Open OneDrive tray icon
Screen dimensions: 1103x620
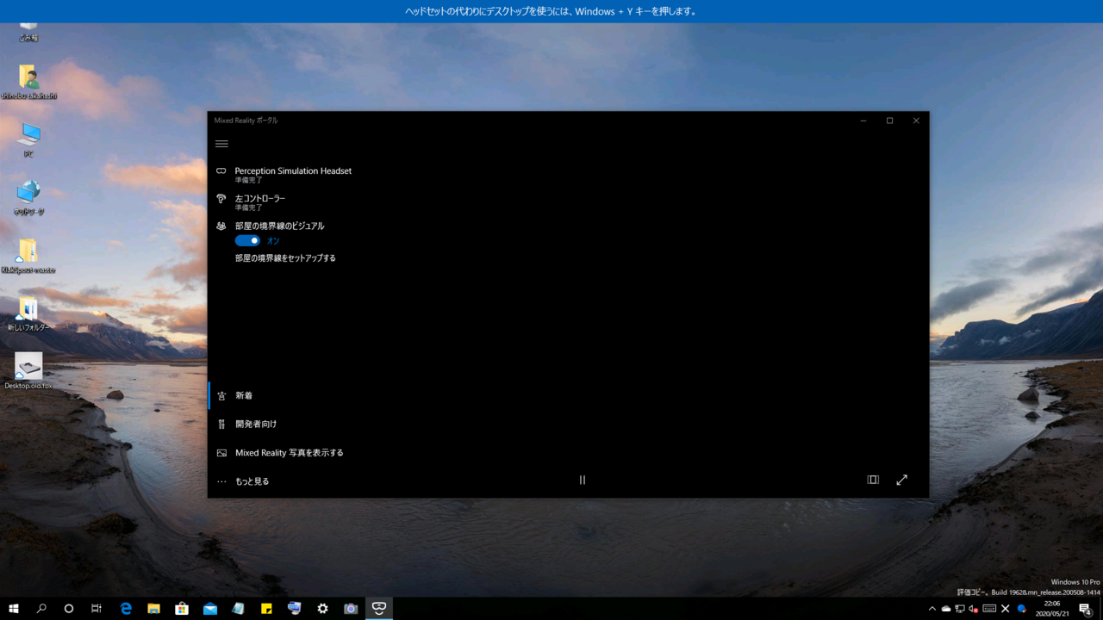(x=946, y=609)
